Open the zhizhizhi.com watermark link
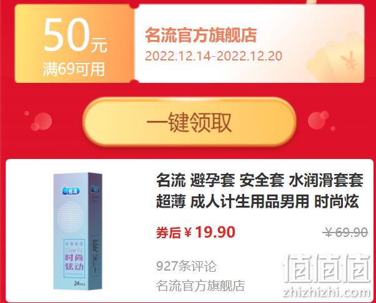Image resolution: width=376 pixels, height=303 pixels. point(327,292)
